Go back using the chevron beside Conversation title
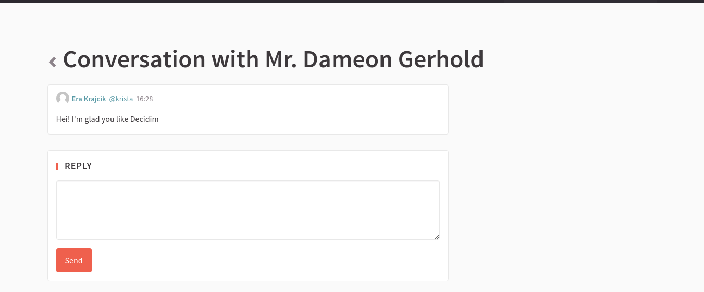The height and width of the screenshot is (292, 704). [53, 62]
